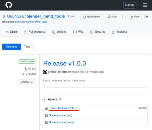Open the hamburger navigation menu
This screenshot has width=152, height=130.
click(145, 5)
